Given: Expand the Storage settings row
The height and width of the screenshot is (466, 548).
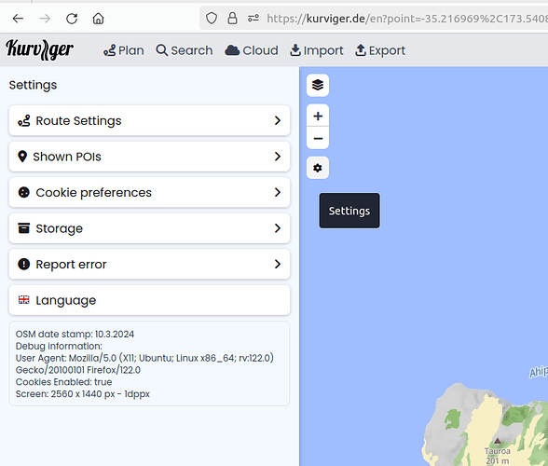Looking at the screenshot, I should pyautogui.click(x=149, y=228).
